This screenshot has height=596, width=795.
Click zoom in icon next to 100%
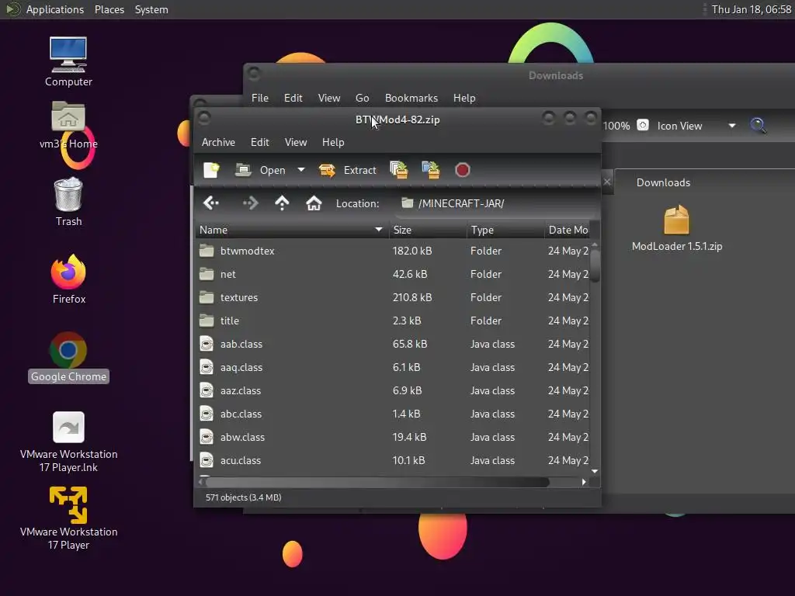pos(642,125)
